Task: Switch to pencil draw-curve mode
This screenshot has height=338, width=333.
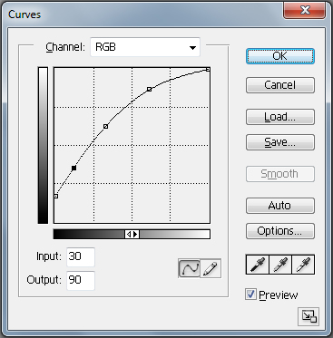Action: pos(211,268)
